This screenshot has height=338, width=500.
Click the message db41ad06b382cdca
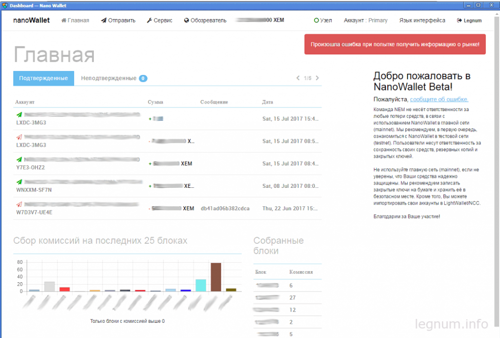coord(225,208)
